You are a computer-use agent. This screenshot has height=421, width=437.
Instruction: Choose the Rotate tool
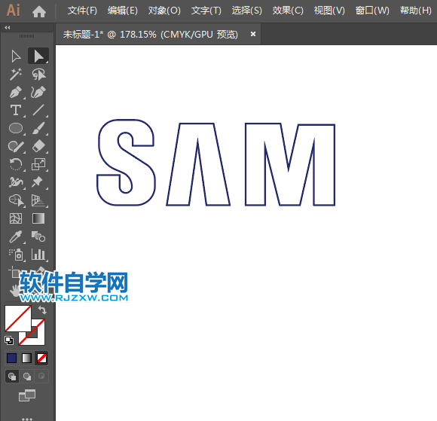16,164
